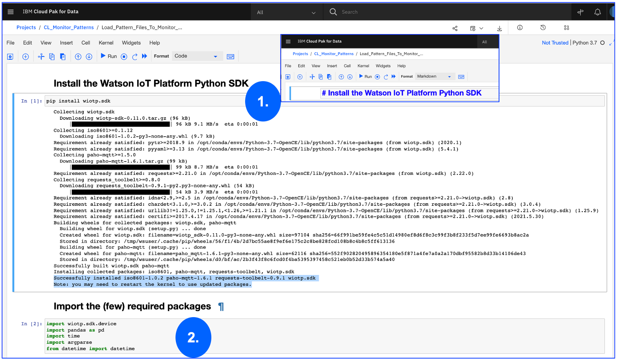
Task: Click the Load_Pattern_Files_To_Monitor breadcrumb text
Action: coord(142,27)
